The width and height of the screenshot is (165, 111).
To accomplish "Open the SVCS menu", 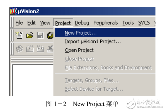I will point(144,23).
